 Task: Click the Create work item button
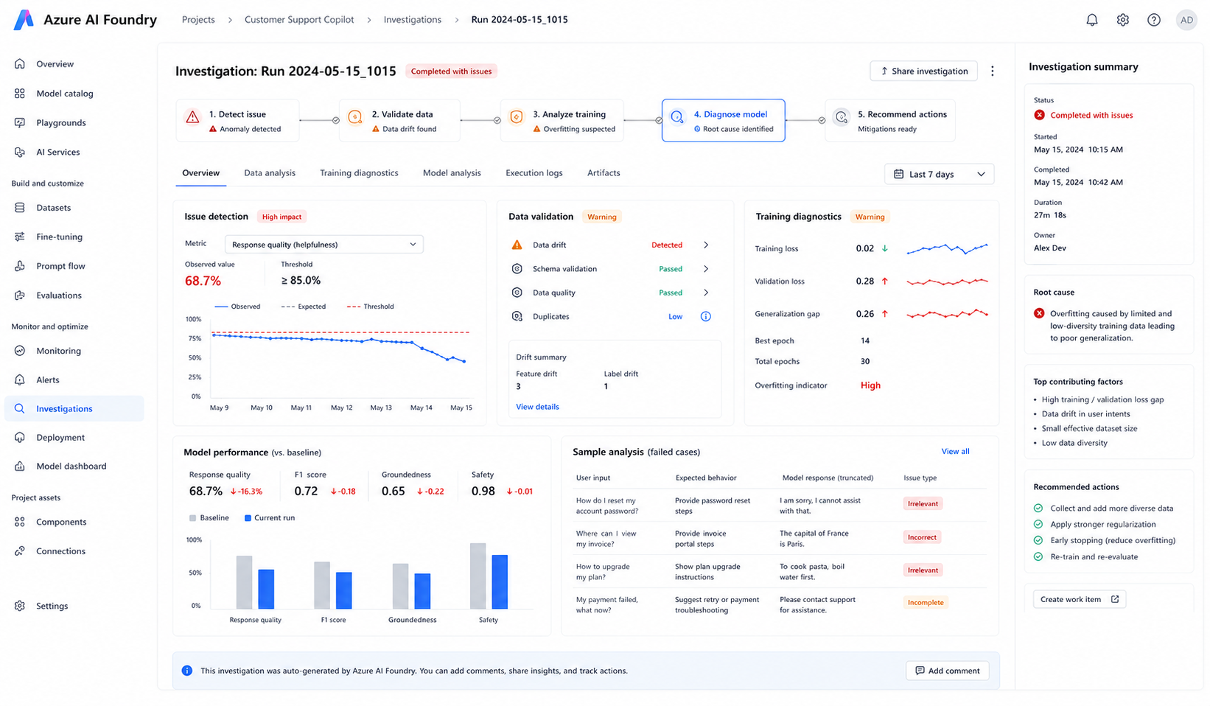point(1080,599)
